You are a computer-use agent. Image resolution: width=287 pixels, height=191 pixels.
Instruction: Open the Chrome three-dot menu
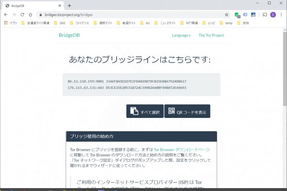[281, 15]
